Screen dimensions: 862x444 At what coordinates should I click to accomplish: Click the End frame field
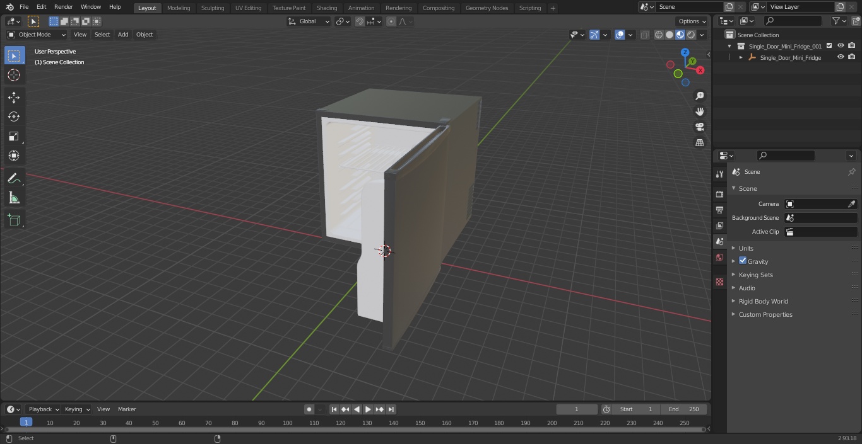(x=683, y=409)
